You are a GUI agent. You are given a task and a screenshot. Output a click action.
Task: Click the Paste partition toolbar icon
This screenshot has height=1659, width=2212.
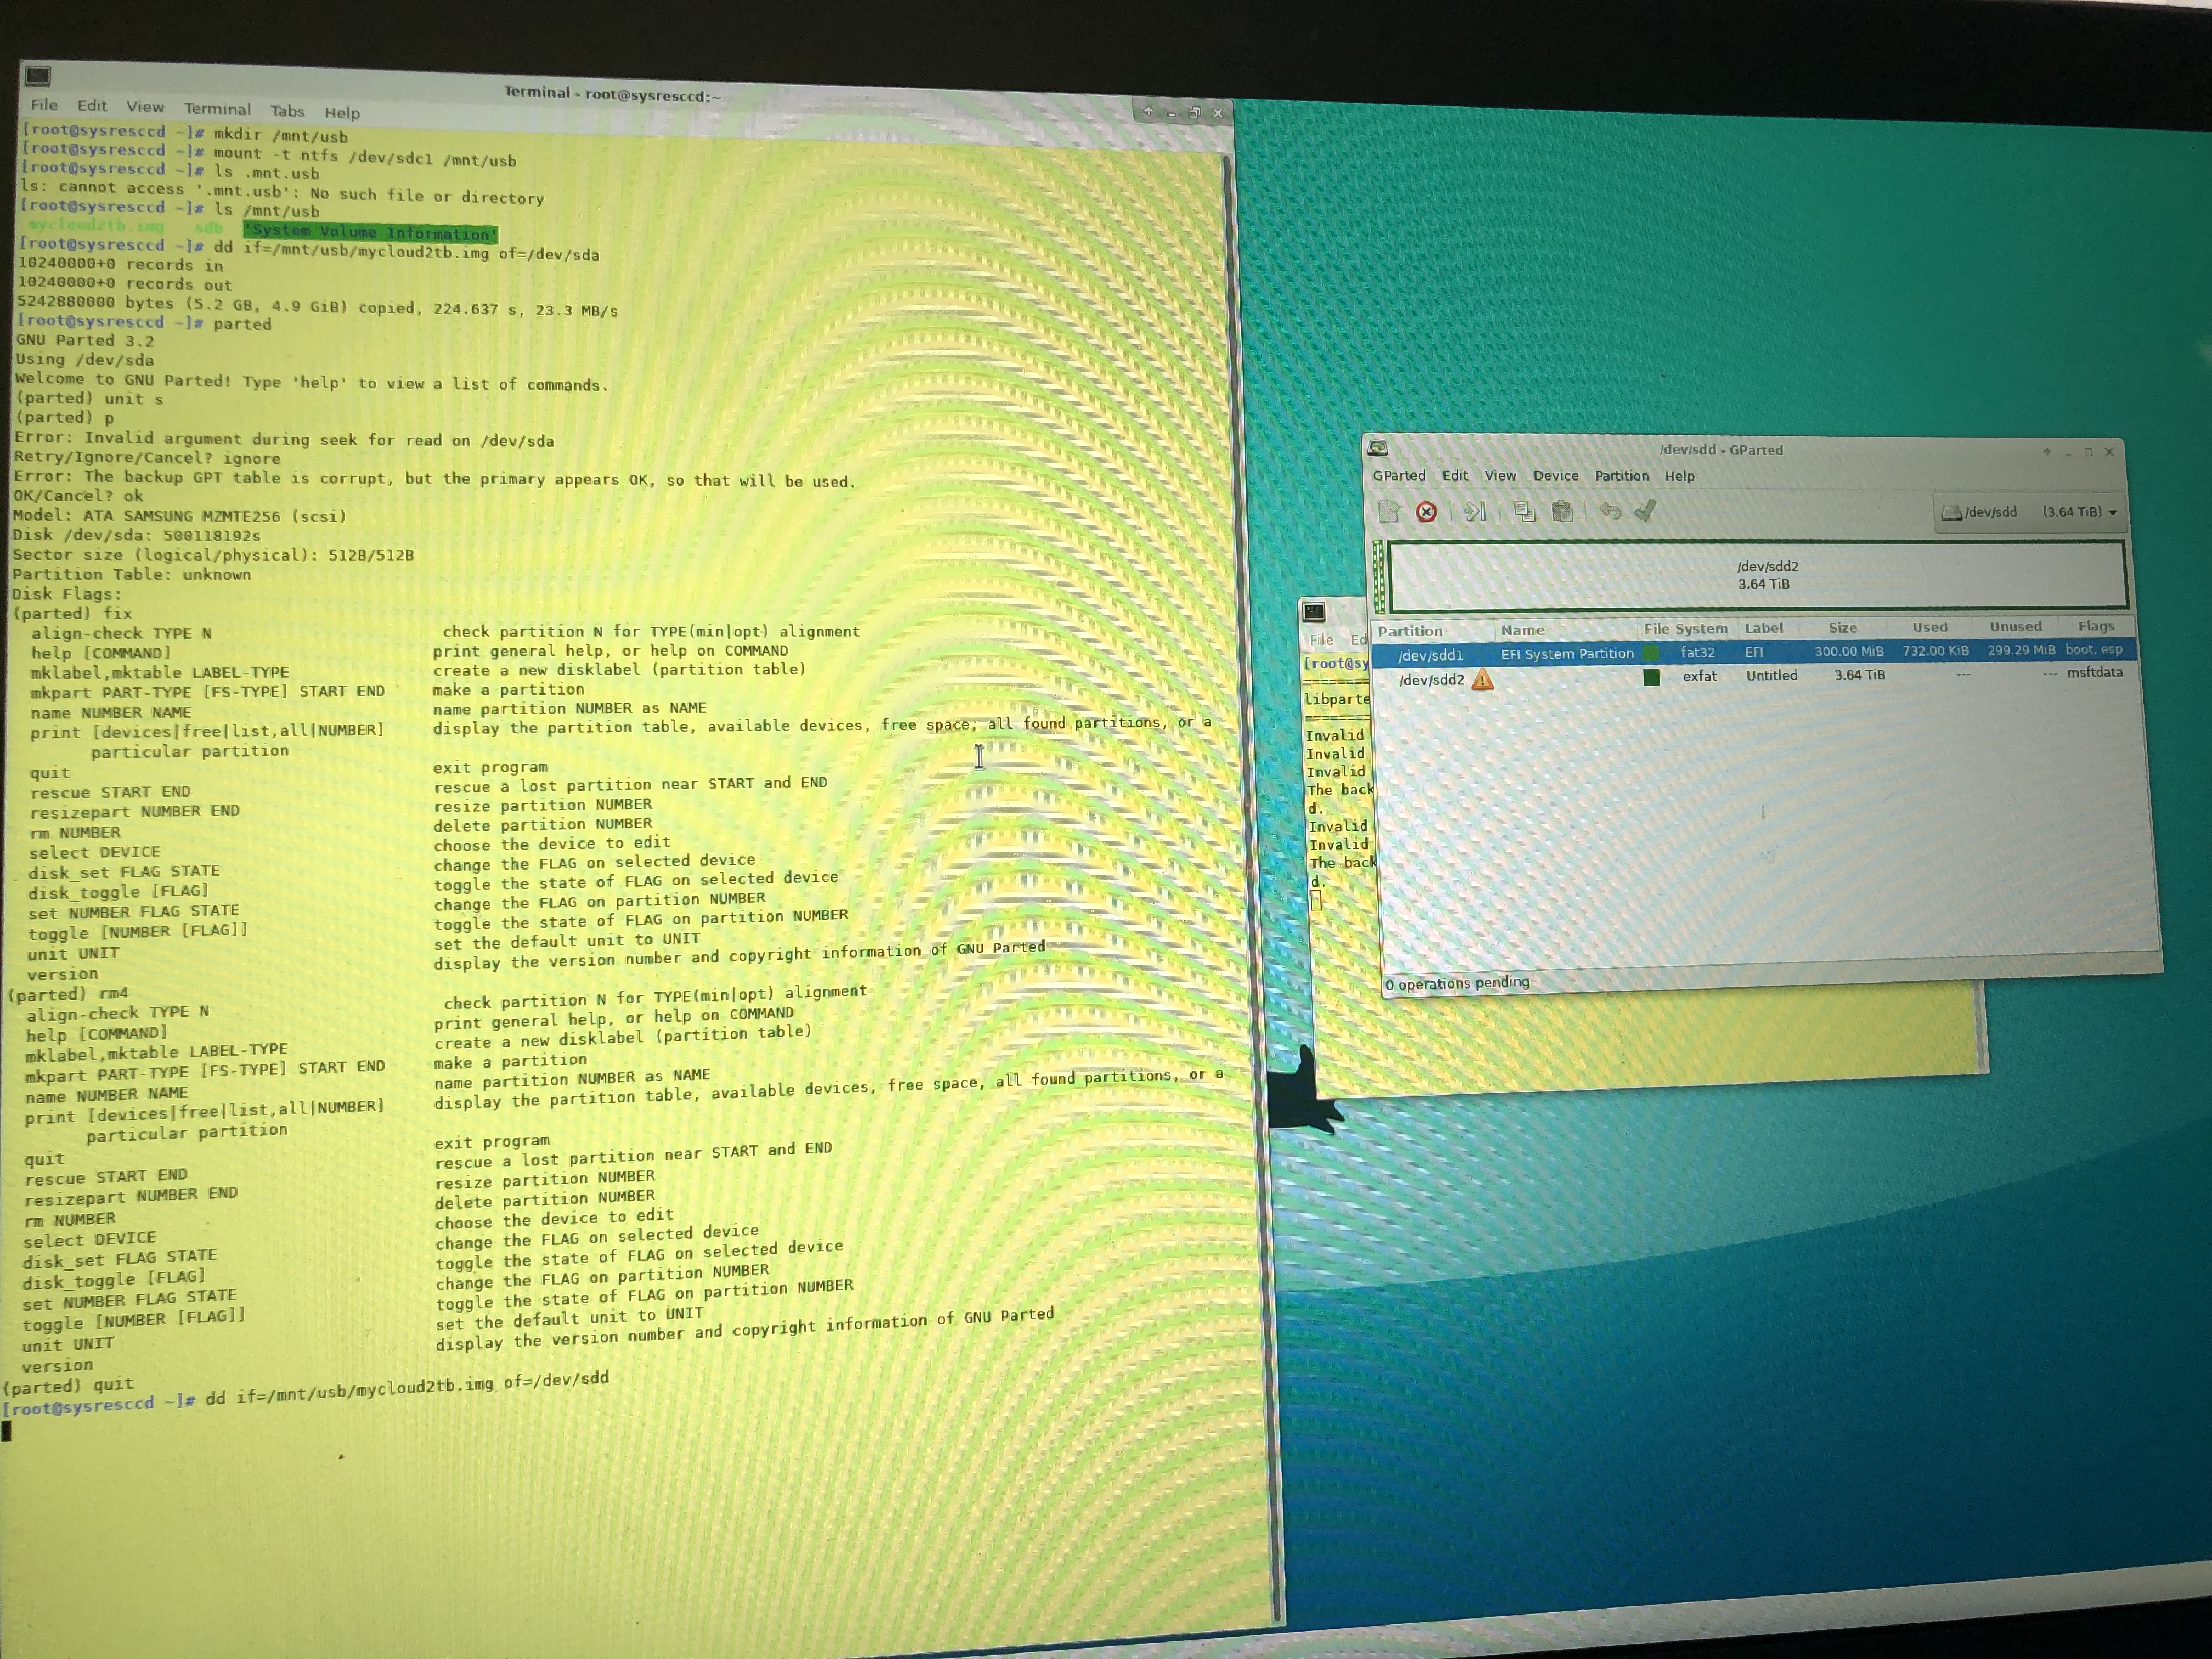1562,512
